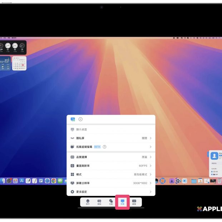Open the 模式 performance mode selector

click(111, 174)
